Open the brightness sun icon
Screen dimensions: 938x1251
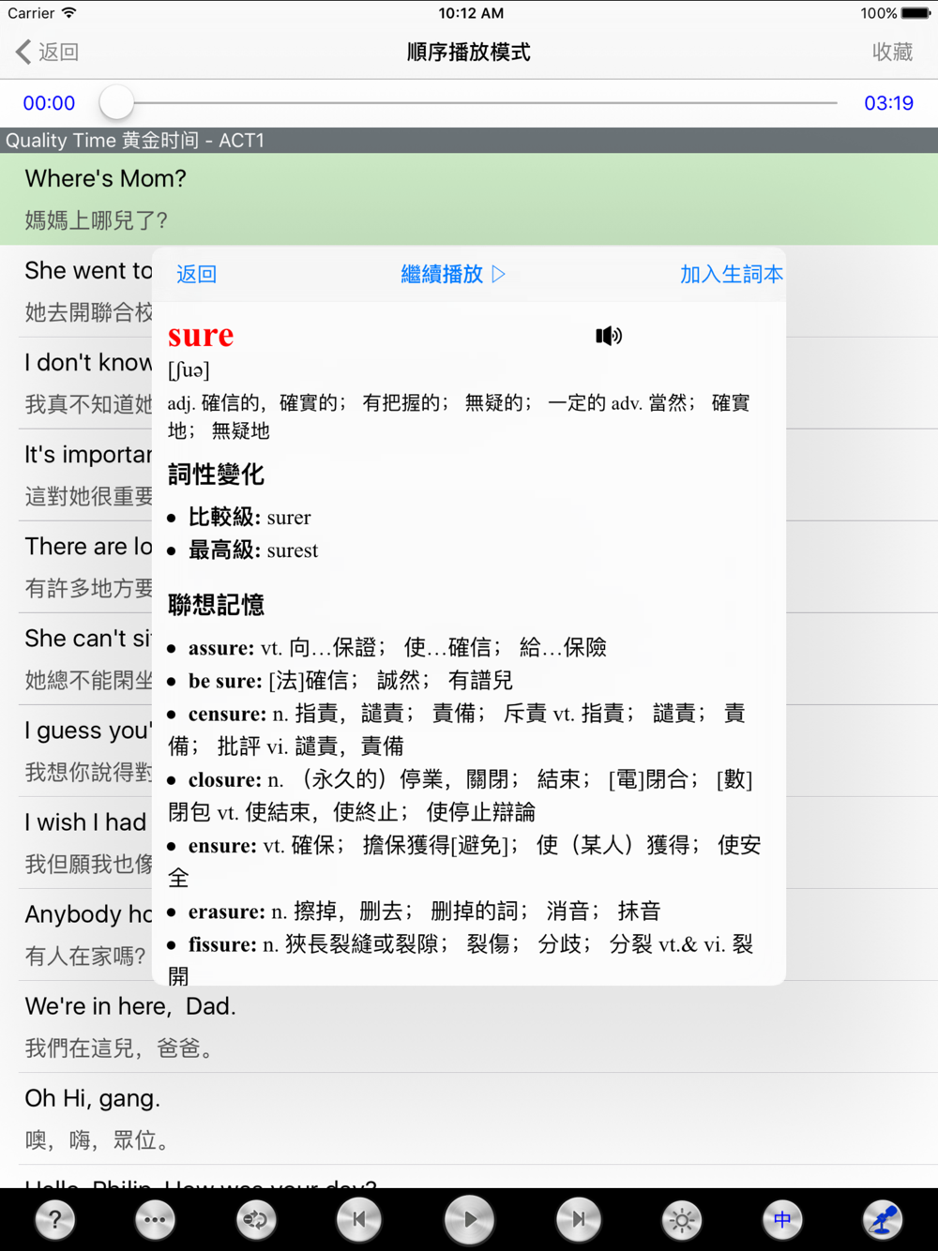coord(682,1219)
